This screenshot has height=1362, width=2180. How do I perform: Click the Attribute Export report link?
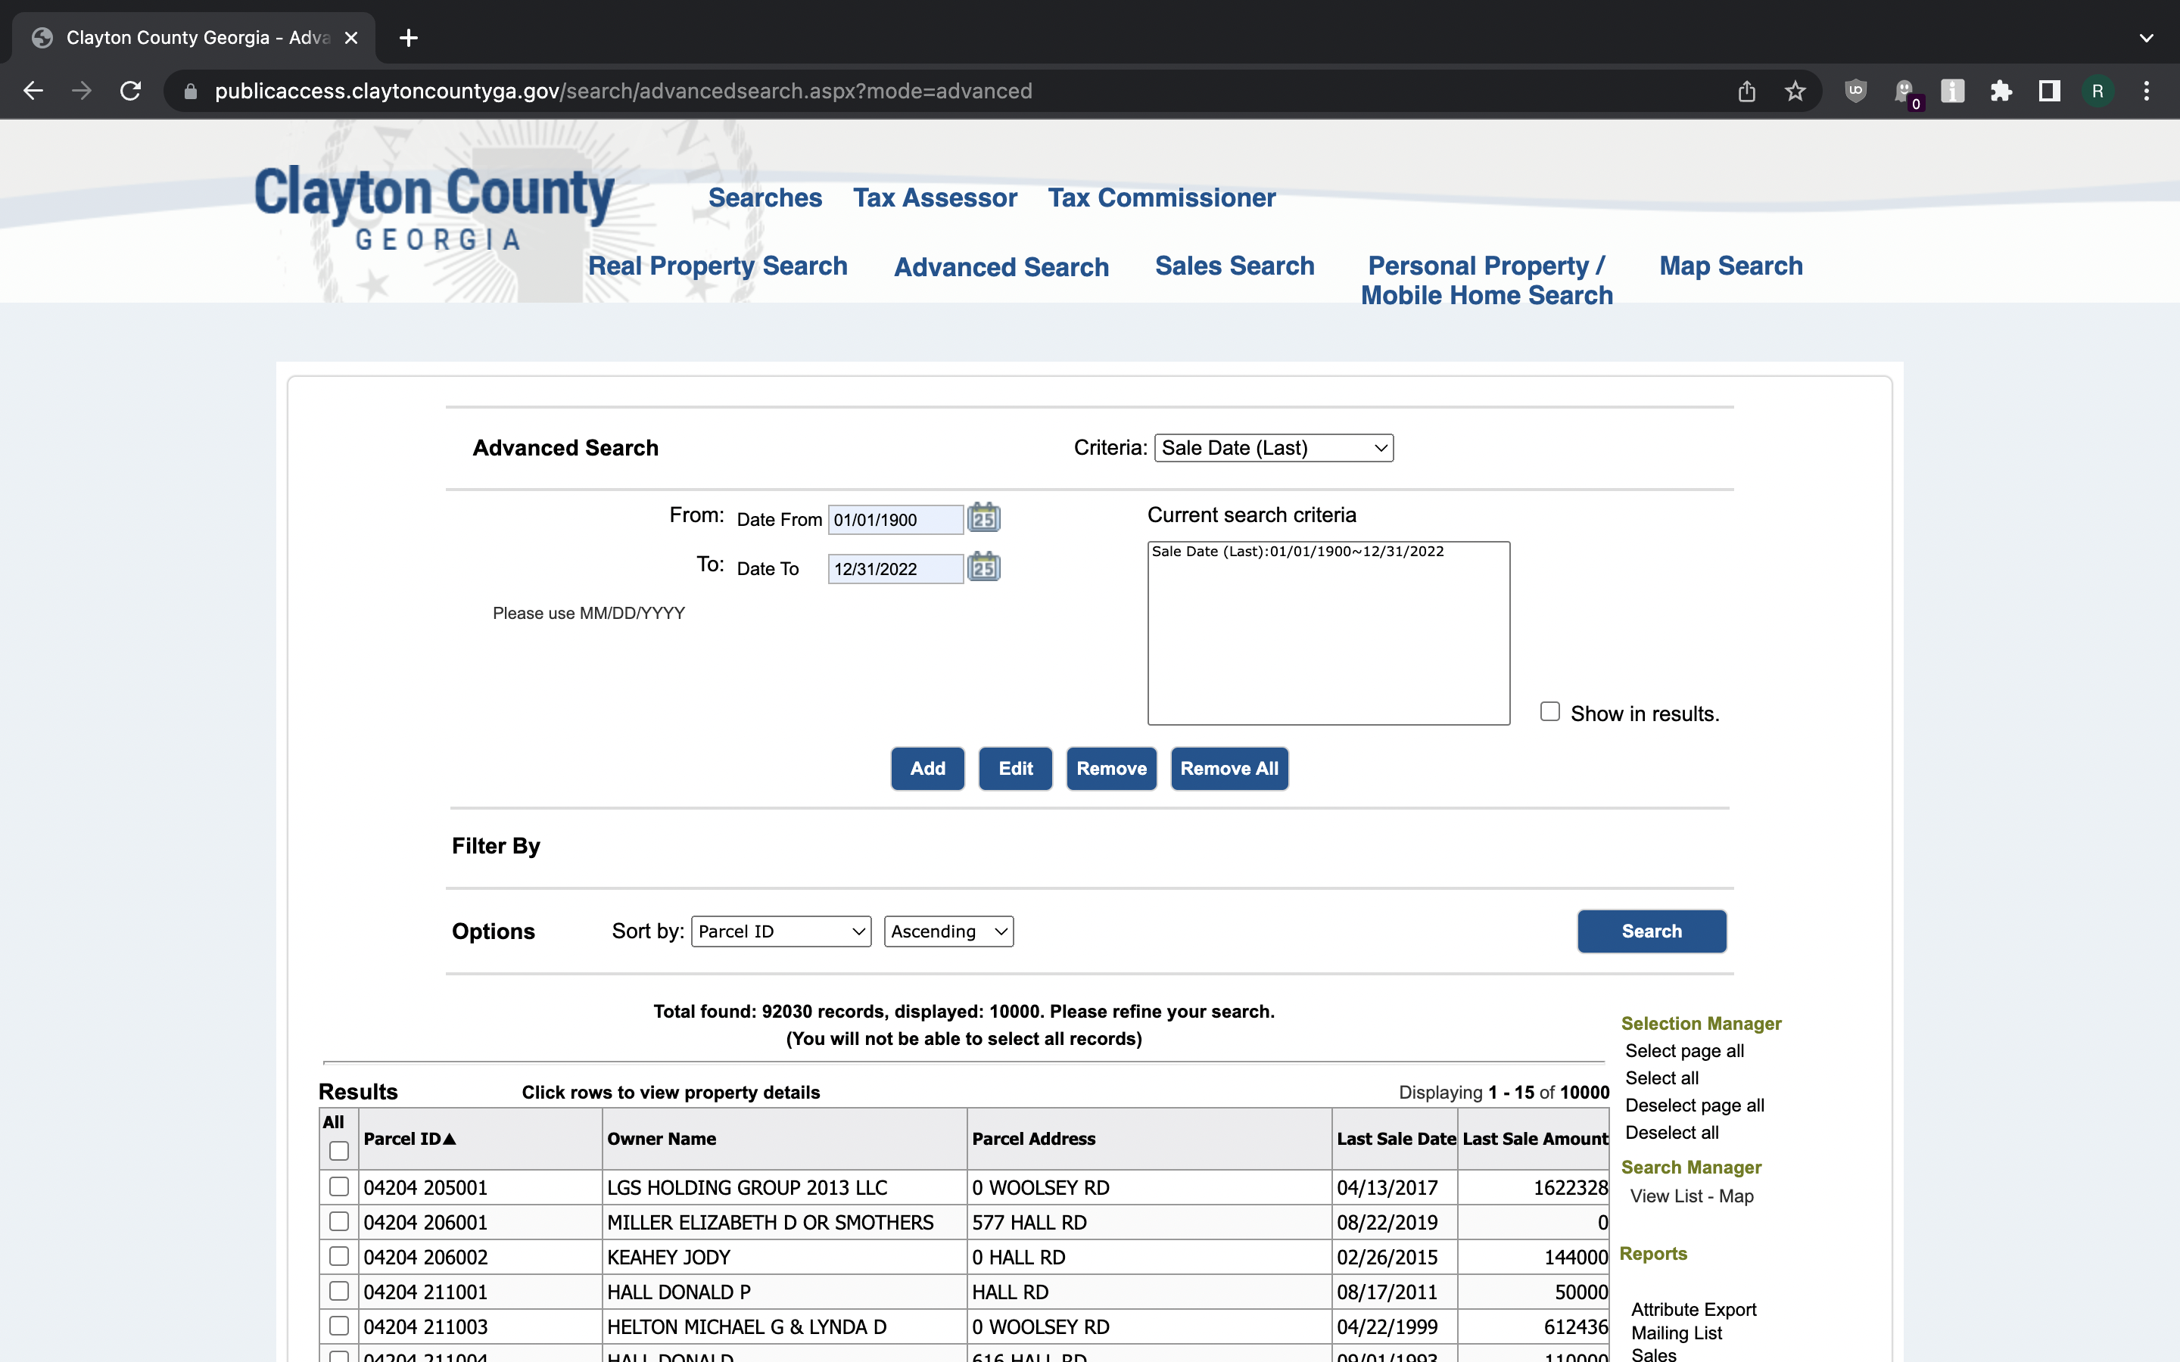[x=1693, y=1309]
